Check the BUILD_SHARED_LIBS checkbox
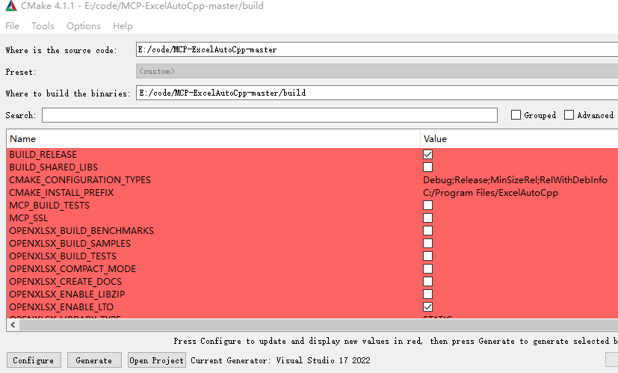This screenshot has width=618, height=373. point(427,167)
